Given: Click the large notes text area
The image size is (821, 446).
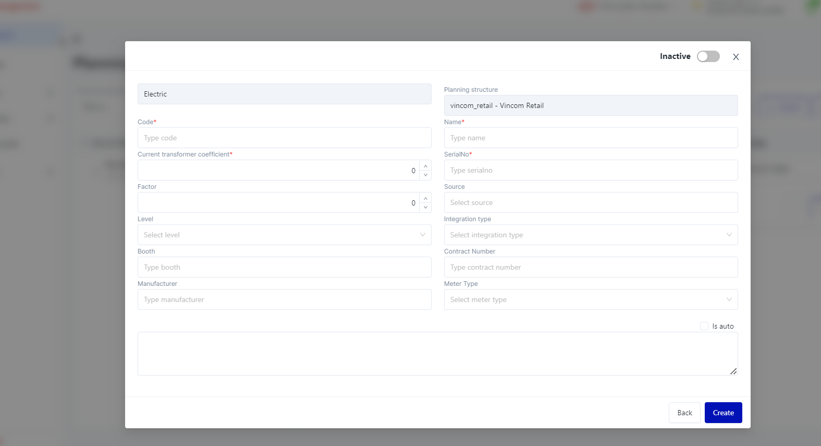Looking at the screenshot, I should (437, 354).
